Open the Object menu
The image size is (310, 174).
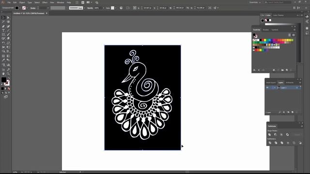pyautogui.click(x=22, y=2)
